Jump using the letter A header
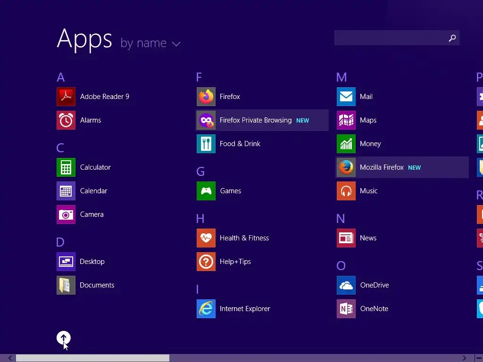483x362 pixels. pos(61,77)
